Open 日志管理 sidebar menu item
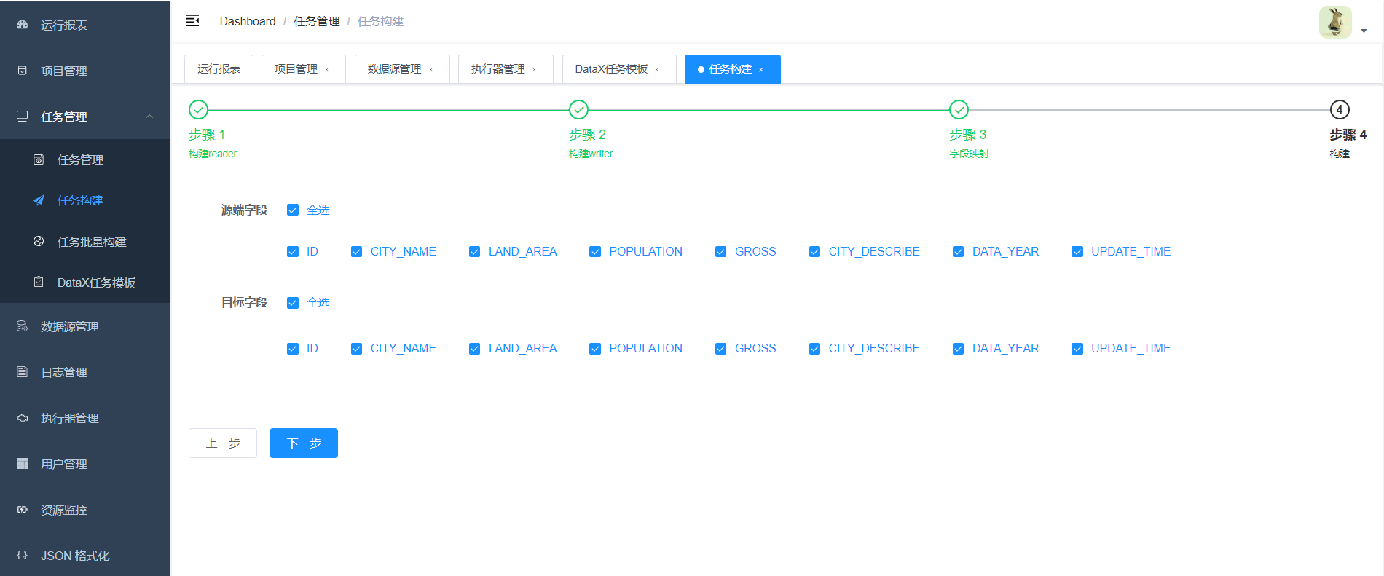Screen dimensions: 1384x576 pyautogui.click(x=85, y=372)
